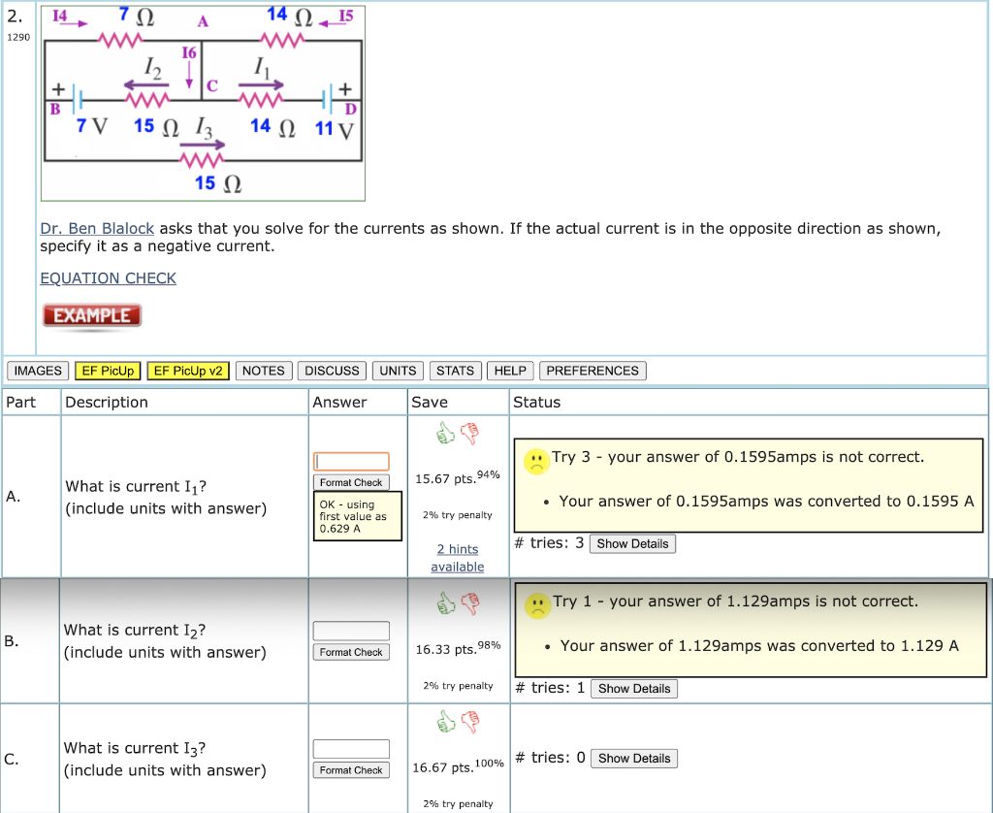This screenshot has height=813, width=993.
Task: Focus the answer field for current I2
Action: click(x=351, y=631)
